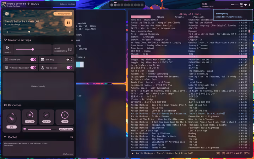Click the Blade Runner quote text box
The width and height of the screenshot is (254, 159).
point(38,149)
